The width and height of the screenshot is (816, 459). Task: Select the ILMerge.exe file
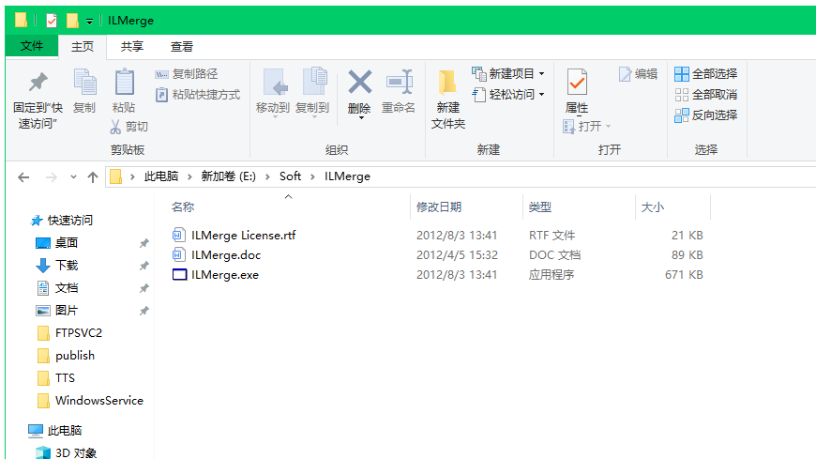(225, 275)
